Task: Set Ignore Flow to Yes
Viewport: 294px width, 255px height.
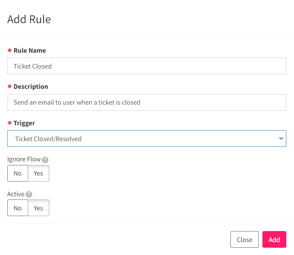Action: [x=38, y=173]
